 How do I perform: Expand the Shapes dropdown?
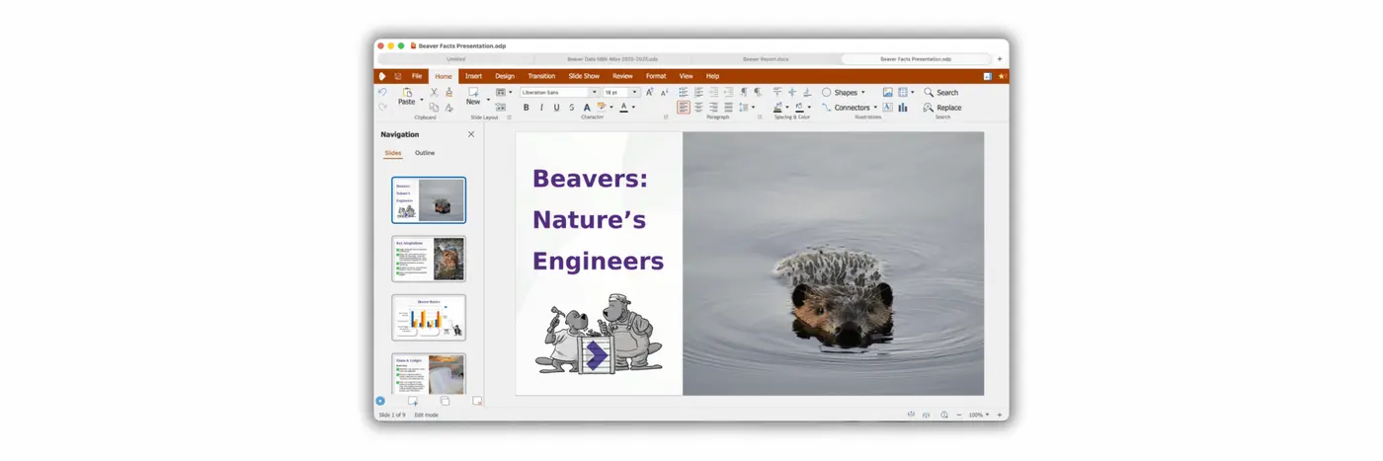tap(862, 92)
